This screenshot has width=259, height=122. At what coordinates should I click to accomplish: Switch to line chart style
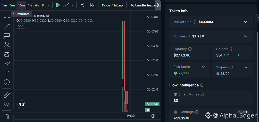pos(65,5)
